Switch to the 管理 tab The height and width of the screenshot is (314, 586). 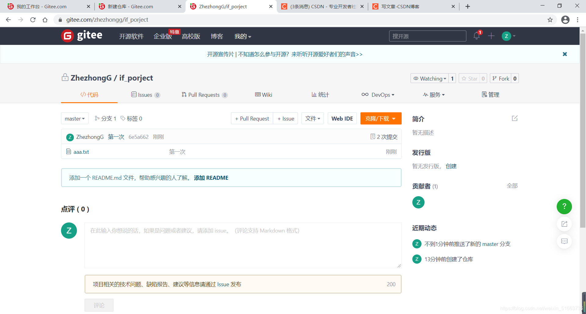pyautogui.click(x=490, y=95)
